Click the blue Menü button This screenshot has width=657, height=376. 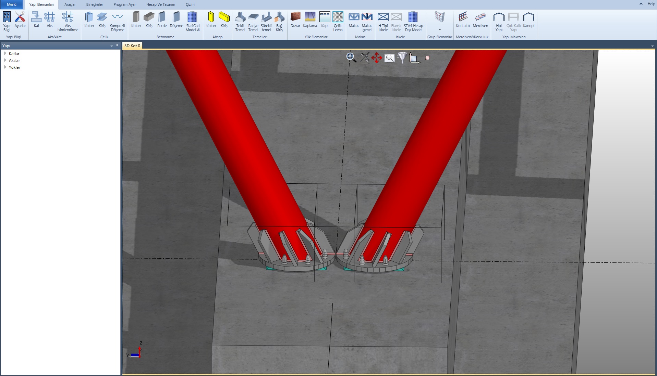point(12,4)
